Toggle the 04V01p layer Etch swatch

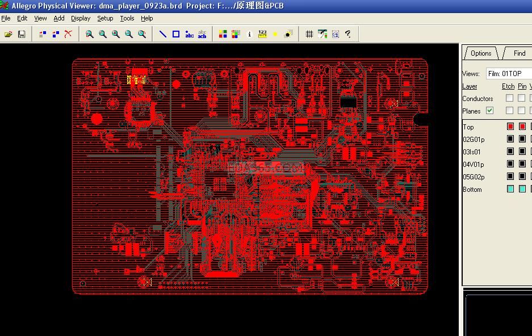510,164
